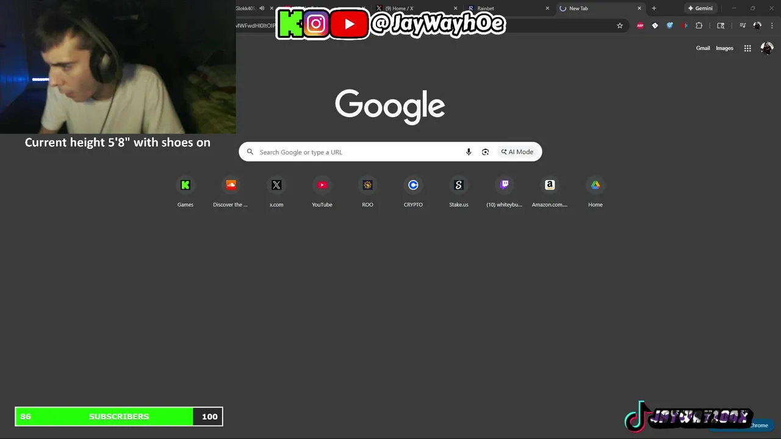
Task: Open the CRYPTO shortcut tile
Action: pyautogui.click(x=413, y=192)
